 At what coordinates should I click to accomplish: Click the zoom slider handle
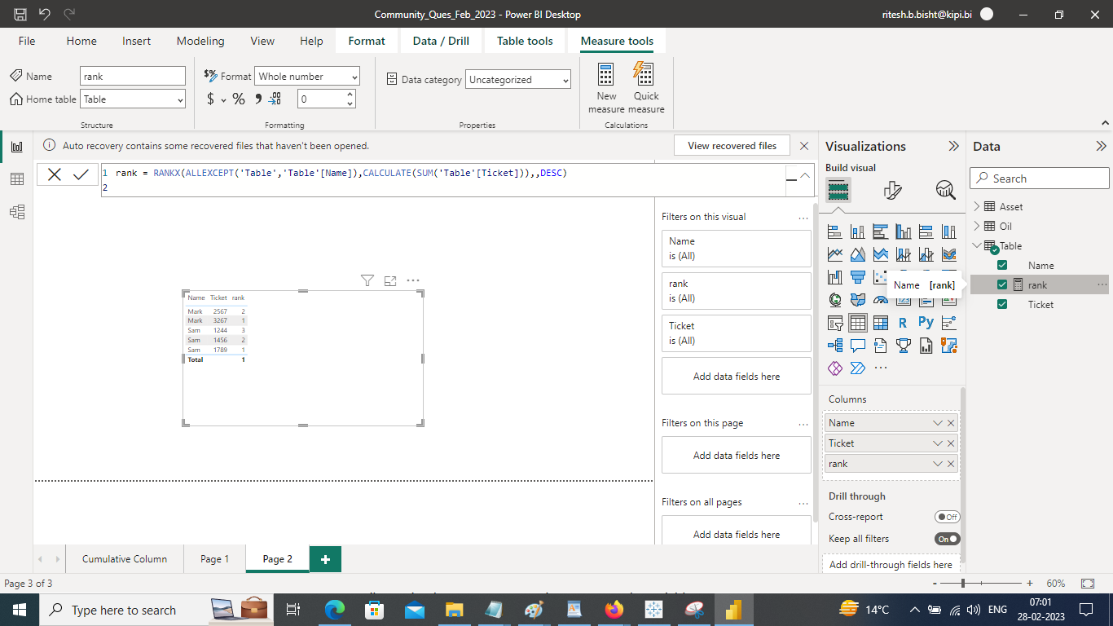click(x=963, y=584)
